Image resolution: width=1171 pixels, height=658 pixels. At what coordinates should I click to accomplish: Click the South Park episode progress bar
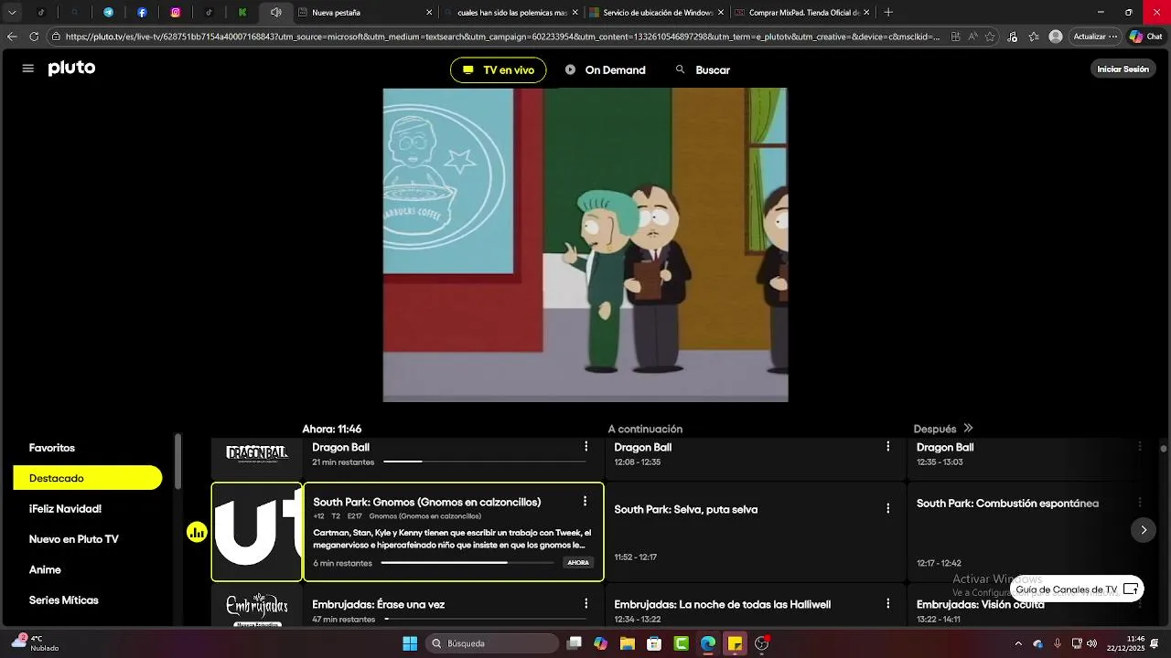pos(467,563)
